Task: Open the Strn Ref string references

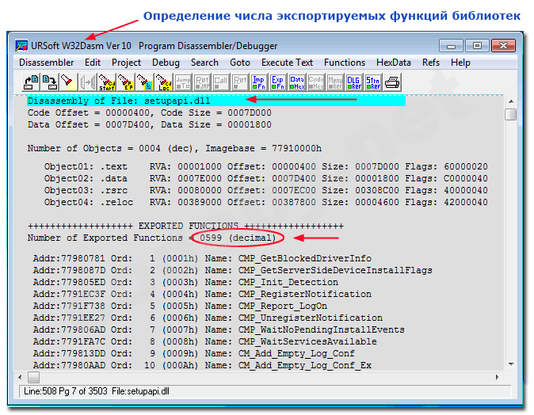Action: 373,82
